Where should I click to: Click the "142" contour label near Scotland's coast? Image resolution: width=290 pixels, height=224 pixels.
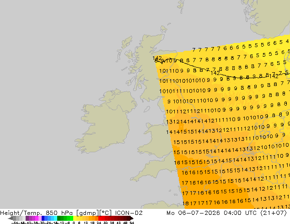157,59
